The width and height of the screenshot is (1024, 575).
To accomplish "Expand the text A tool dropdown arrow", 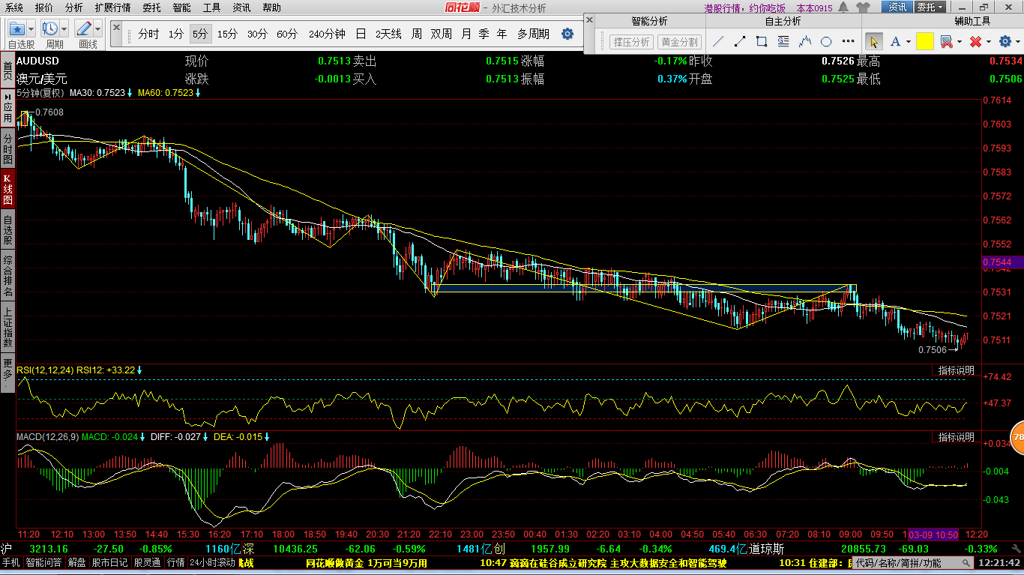I will pos(908,42).
